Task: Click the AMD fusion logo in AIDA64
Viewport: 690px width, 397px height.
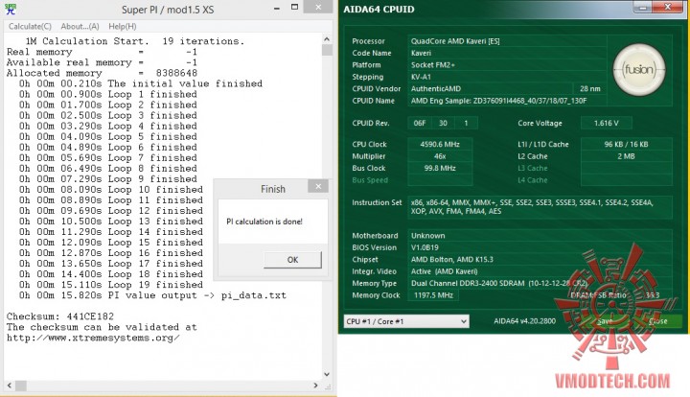Action: tap(639, 70)
